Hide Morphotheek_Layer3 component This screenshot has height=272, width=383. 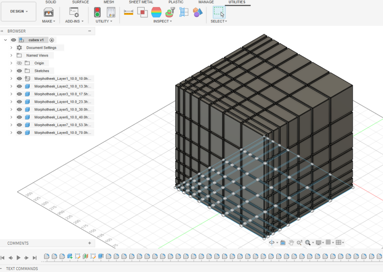point(19,94)
